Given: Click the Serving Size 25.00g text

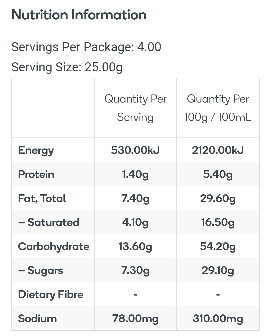Looking at the screenshot, I should [x=67, y=67].
